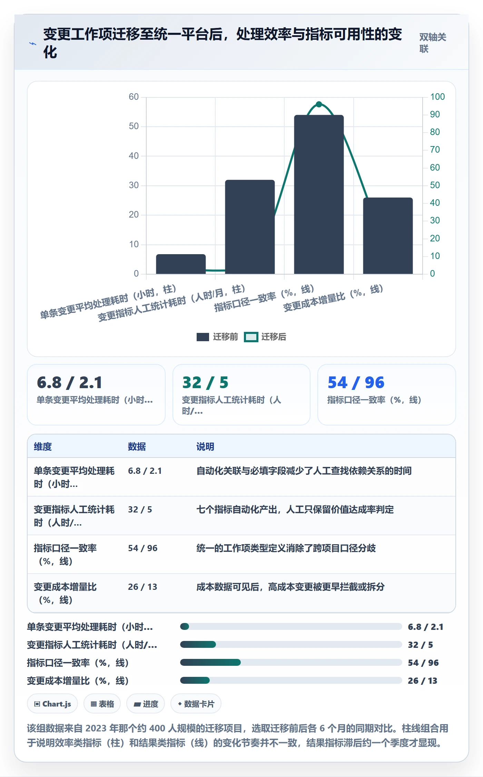Click the lightning icon beside the title
Viewport: 483px width, 777px height.
tap(32, 44)
